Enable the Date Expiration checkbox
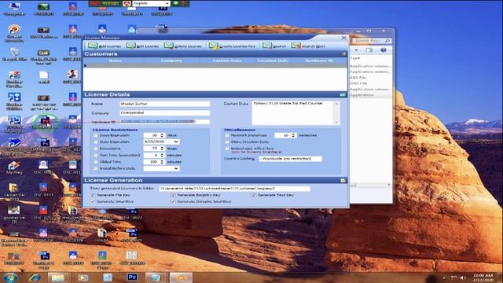 [x=96, y=141]
